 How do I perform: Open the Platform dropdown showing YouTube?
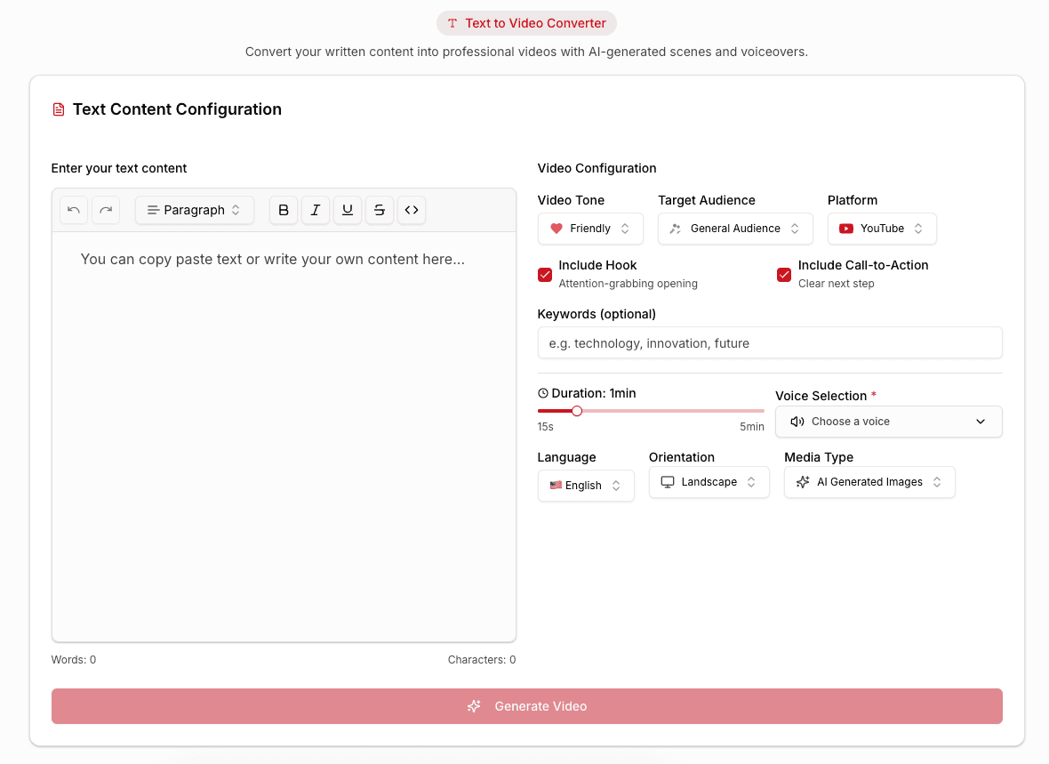883,229
